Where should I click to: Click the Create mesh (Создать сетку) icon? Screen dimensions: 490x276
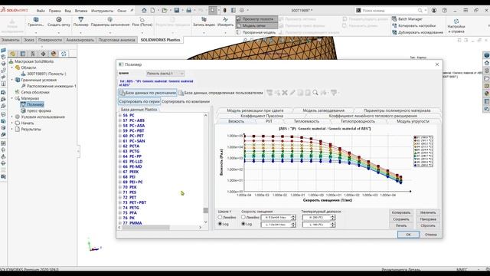pyautogui.click(x=59, y=22)
